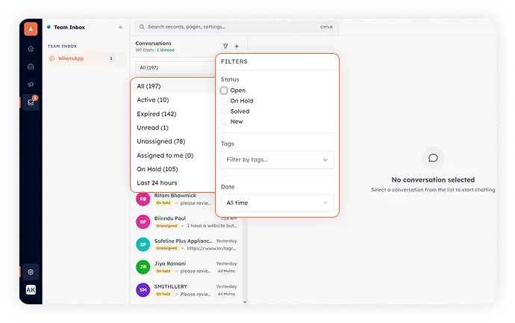Click the conversation list scrollbar down arrow

[245, 302]
